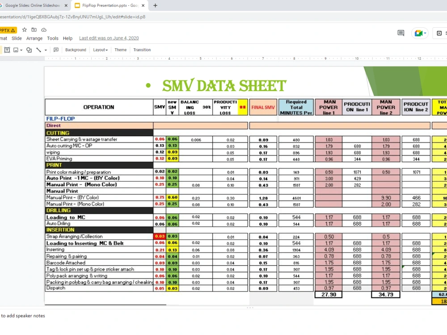This screenshot has height=335, width=447.
Task: Click the Loading to MC operation cell
Action: coord(99,218)
